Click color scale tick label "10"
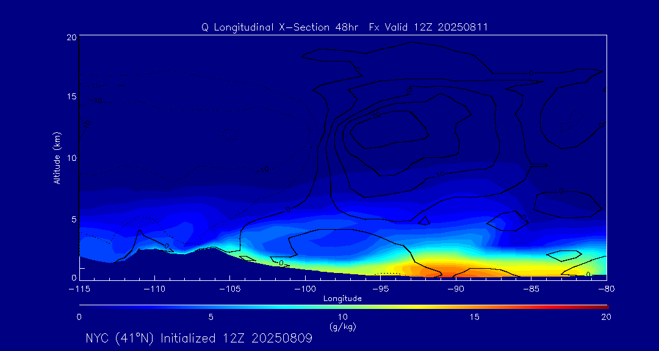The image size is (659, 351). pyautogui.click(x=342, y=317)
